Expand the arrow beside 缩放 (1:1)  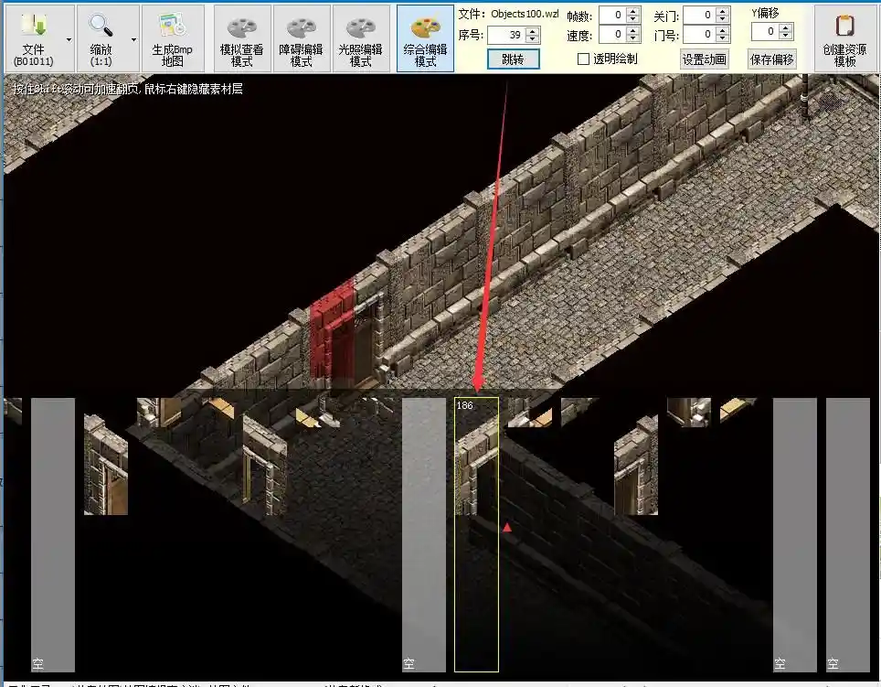tap(133, 39)
